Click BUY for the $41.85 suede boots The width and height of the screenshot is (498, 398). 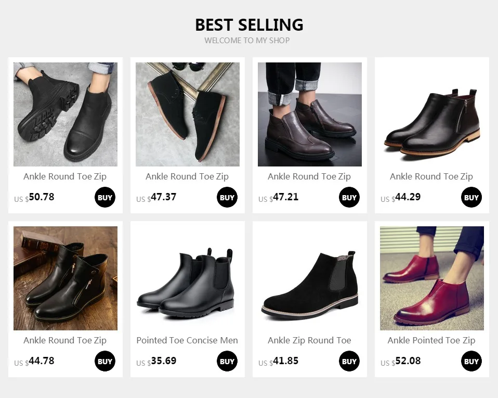click(x=349, y=361)
